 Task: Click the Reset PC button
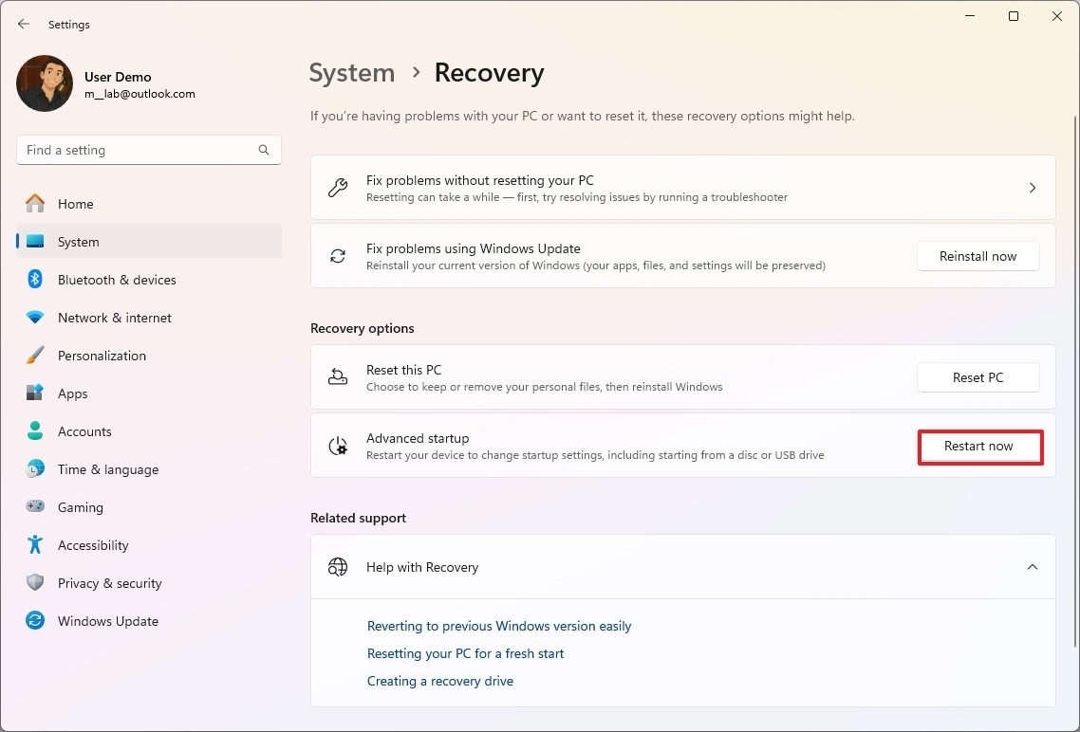[978, 377]
